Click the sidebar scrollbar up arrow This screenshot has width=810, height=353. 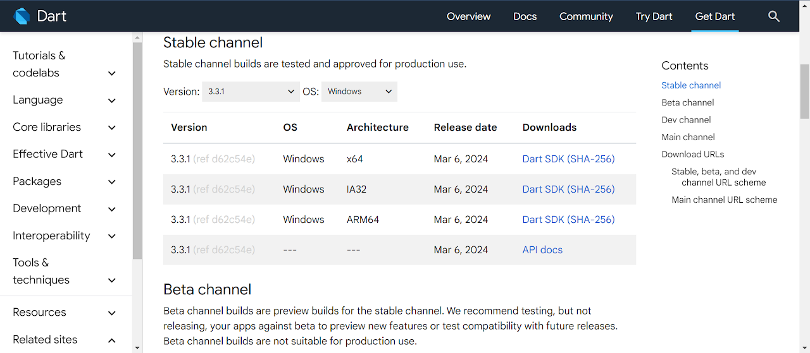[137, 38]
